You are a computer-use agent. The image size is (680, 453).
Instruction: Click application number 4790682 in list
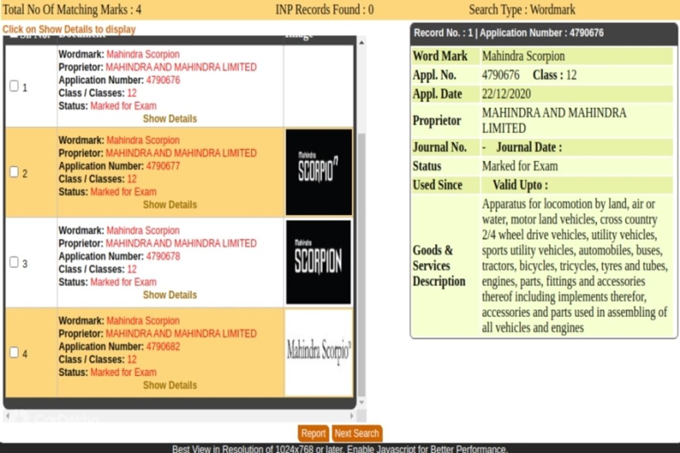pos(163,346)
